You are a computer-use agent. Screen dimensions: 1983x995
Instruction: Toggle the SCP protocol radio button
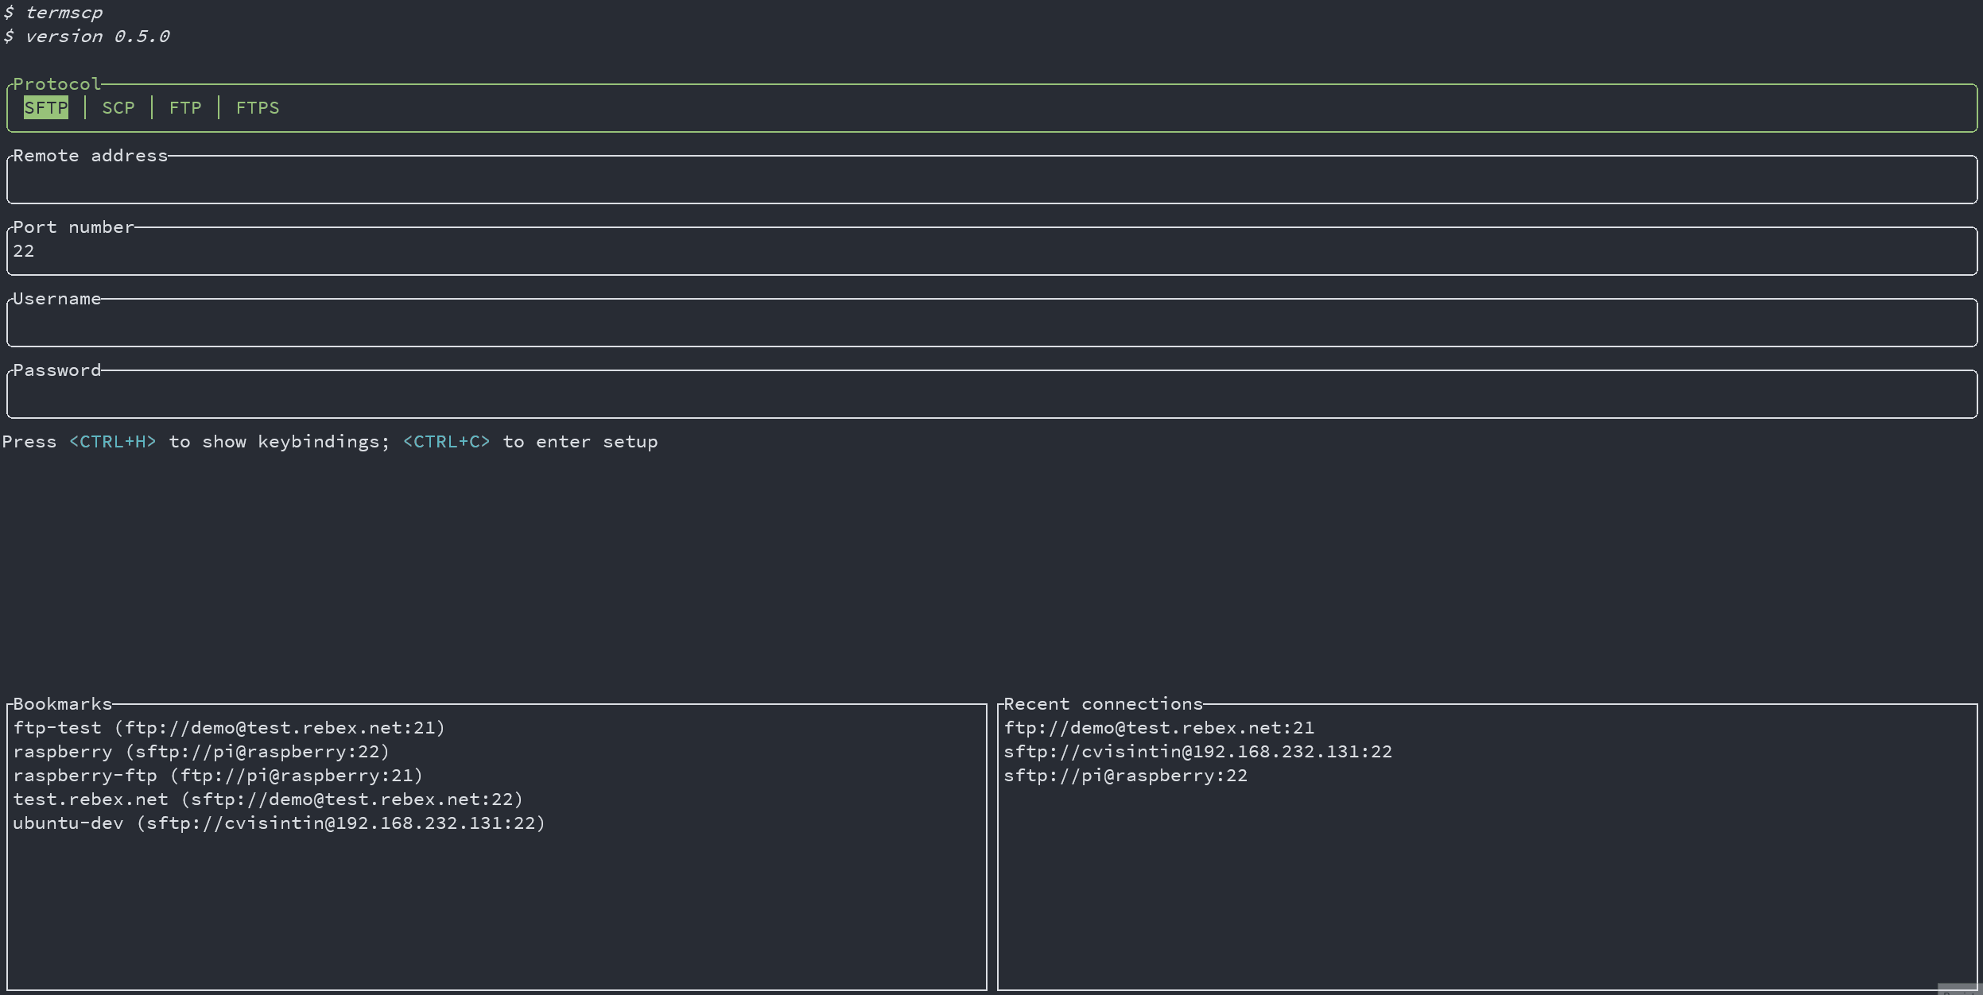[117, 106]
